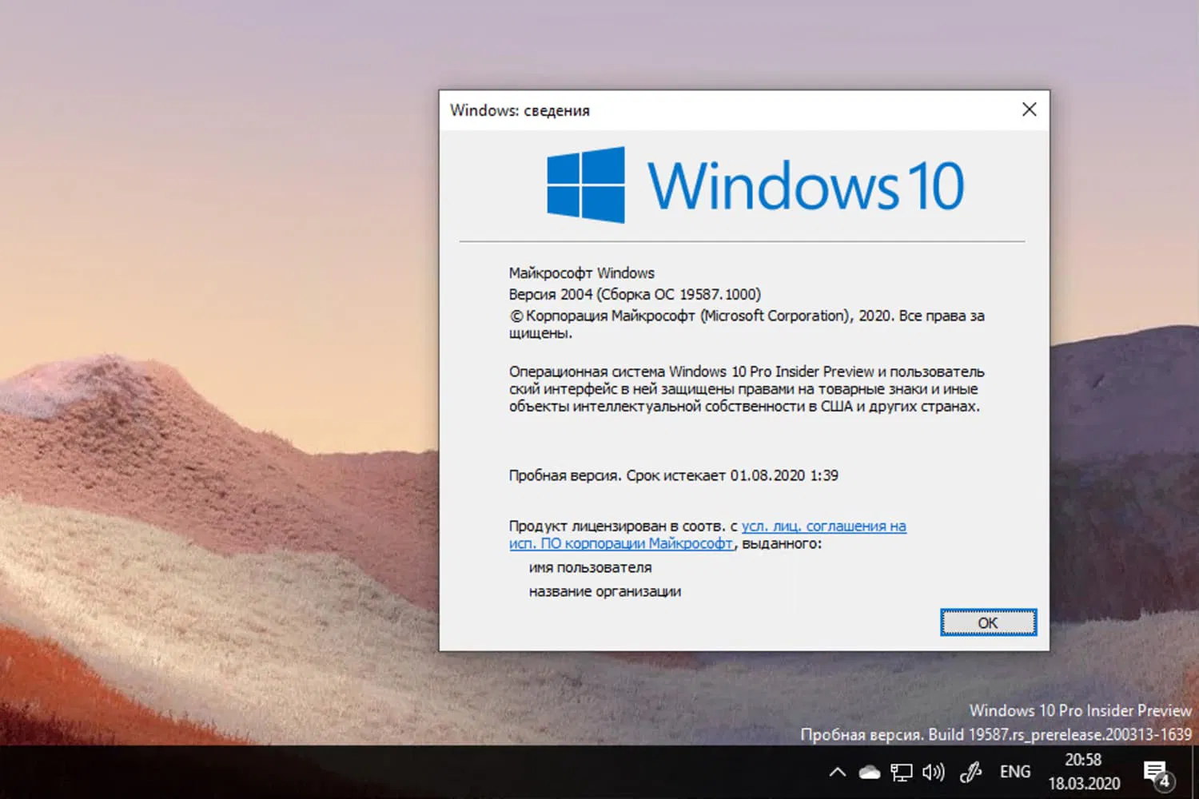1199x799 pixels.
Task: Mute system audio via the speaker icon
Action: [x=933, y=772]
